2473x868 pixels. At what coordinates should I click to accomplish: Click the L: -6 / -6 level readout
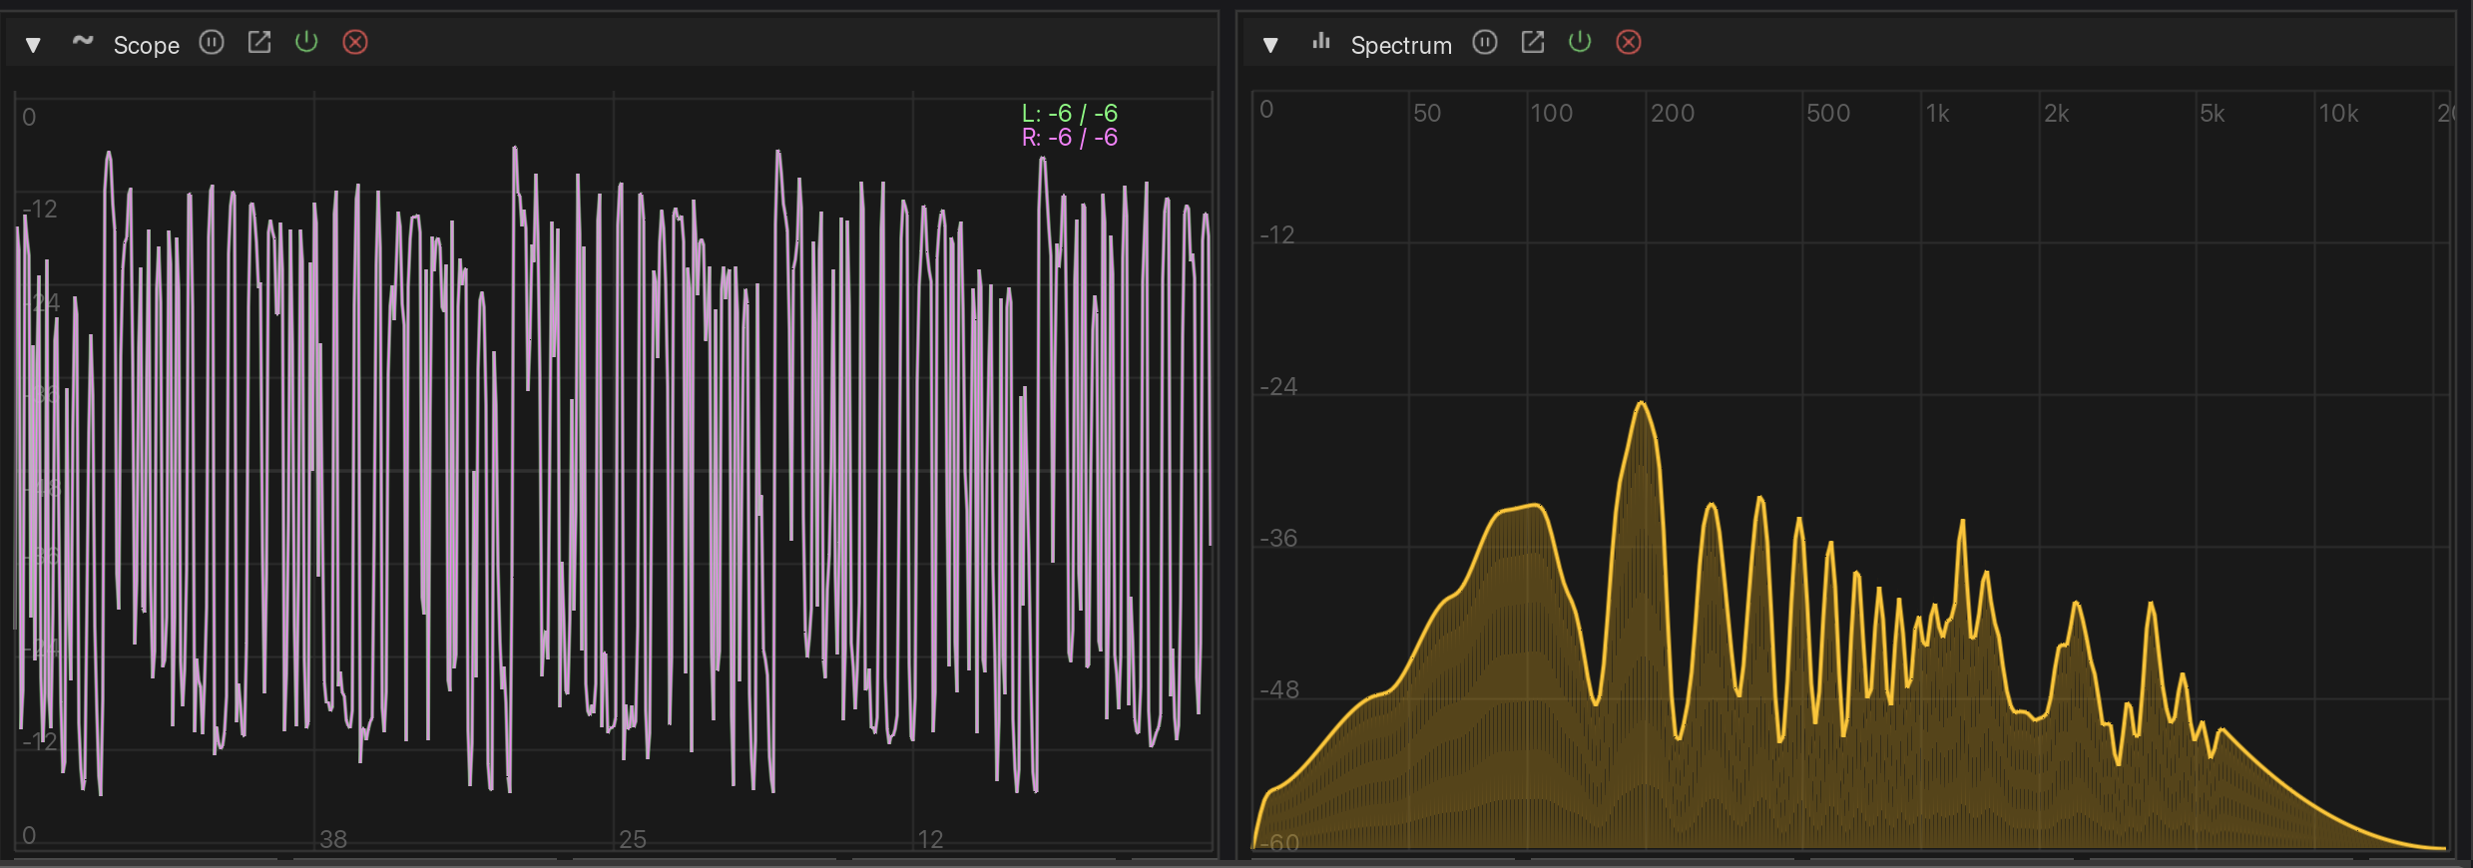pos(1070,113)
